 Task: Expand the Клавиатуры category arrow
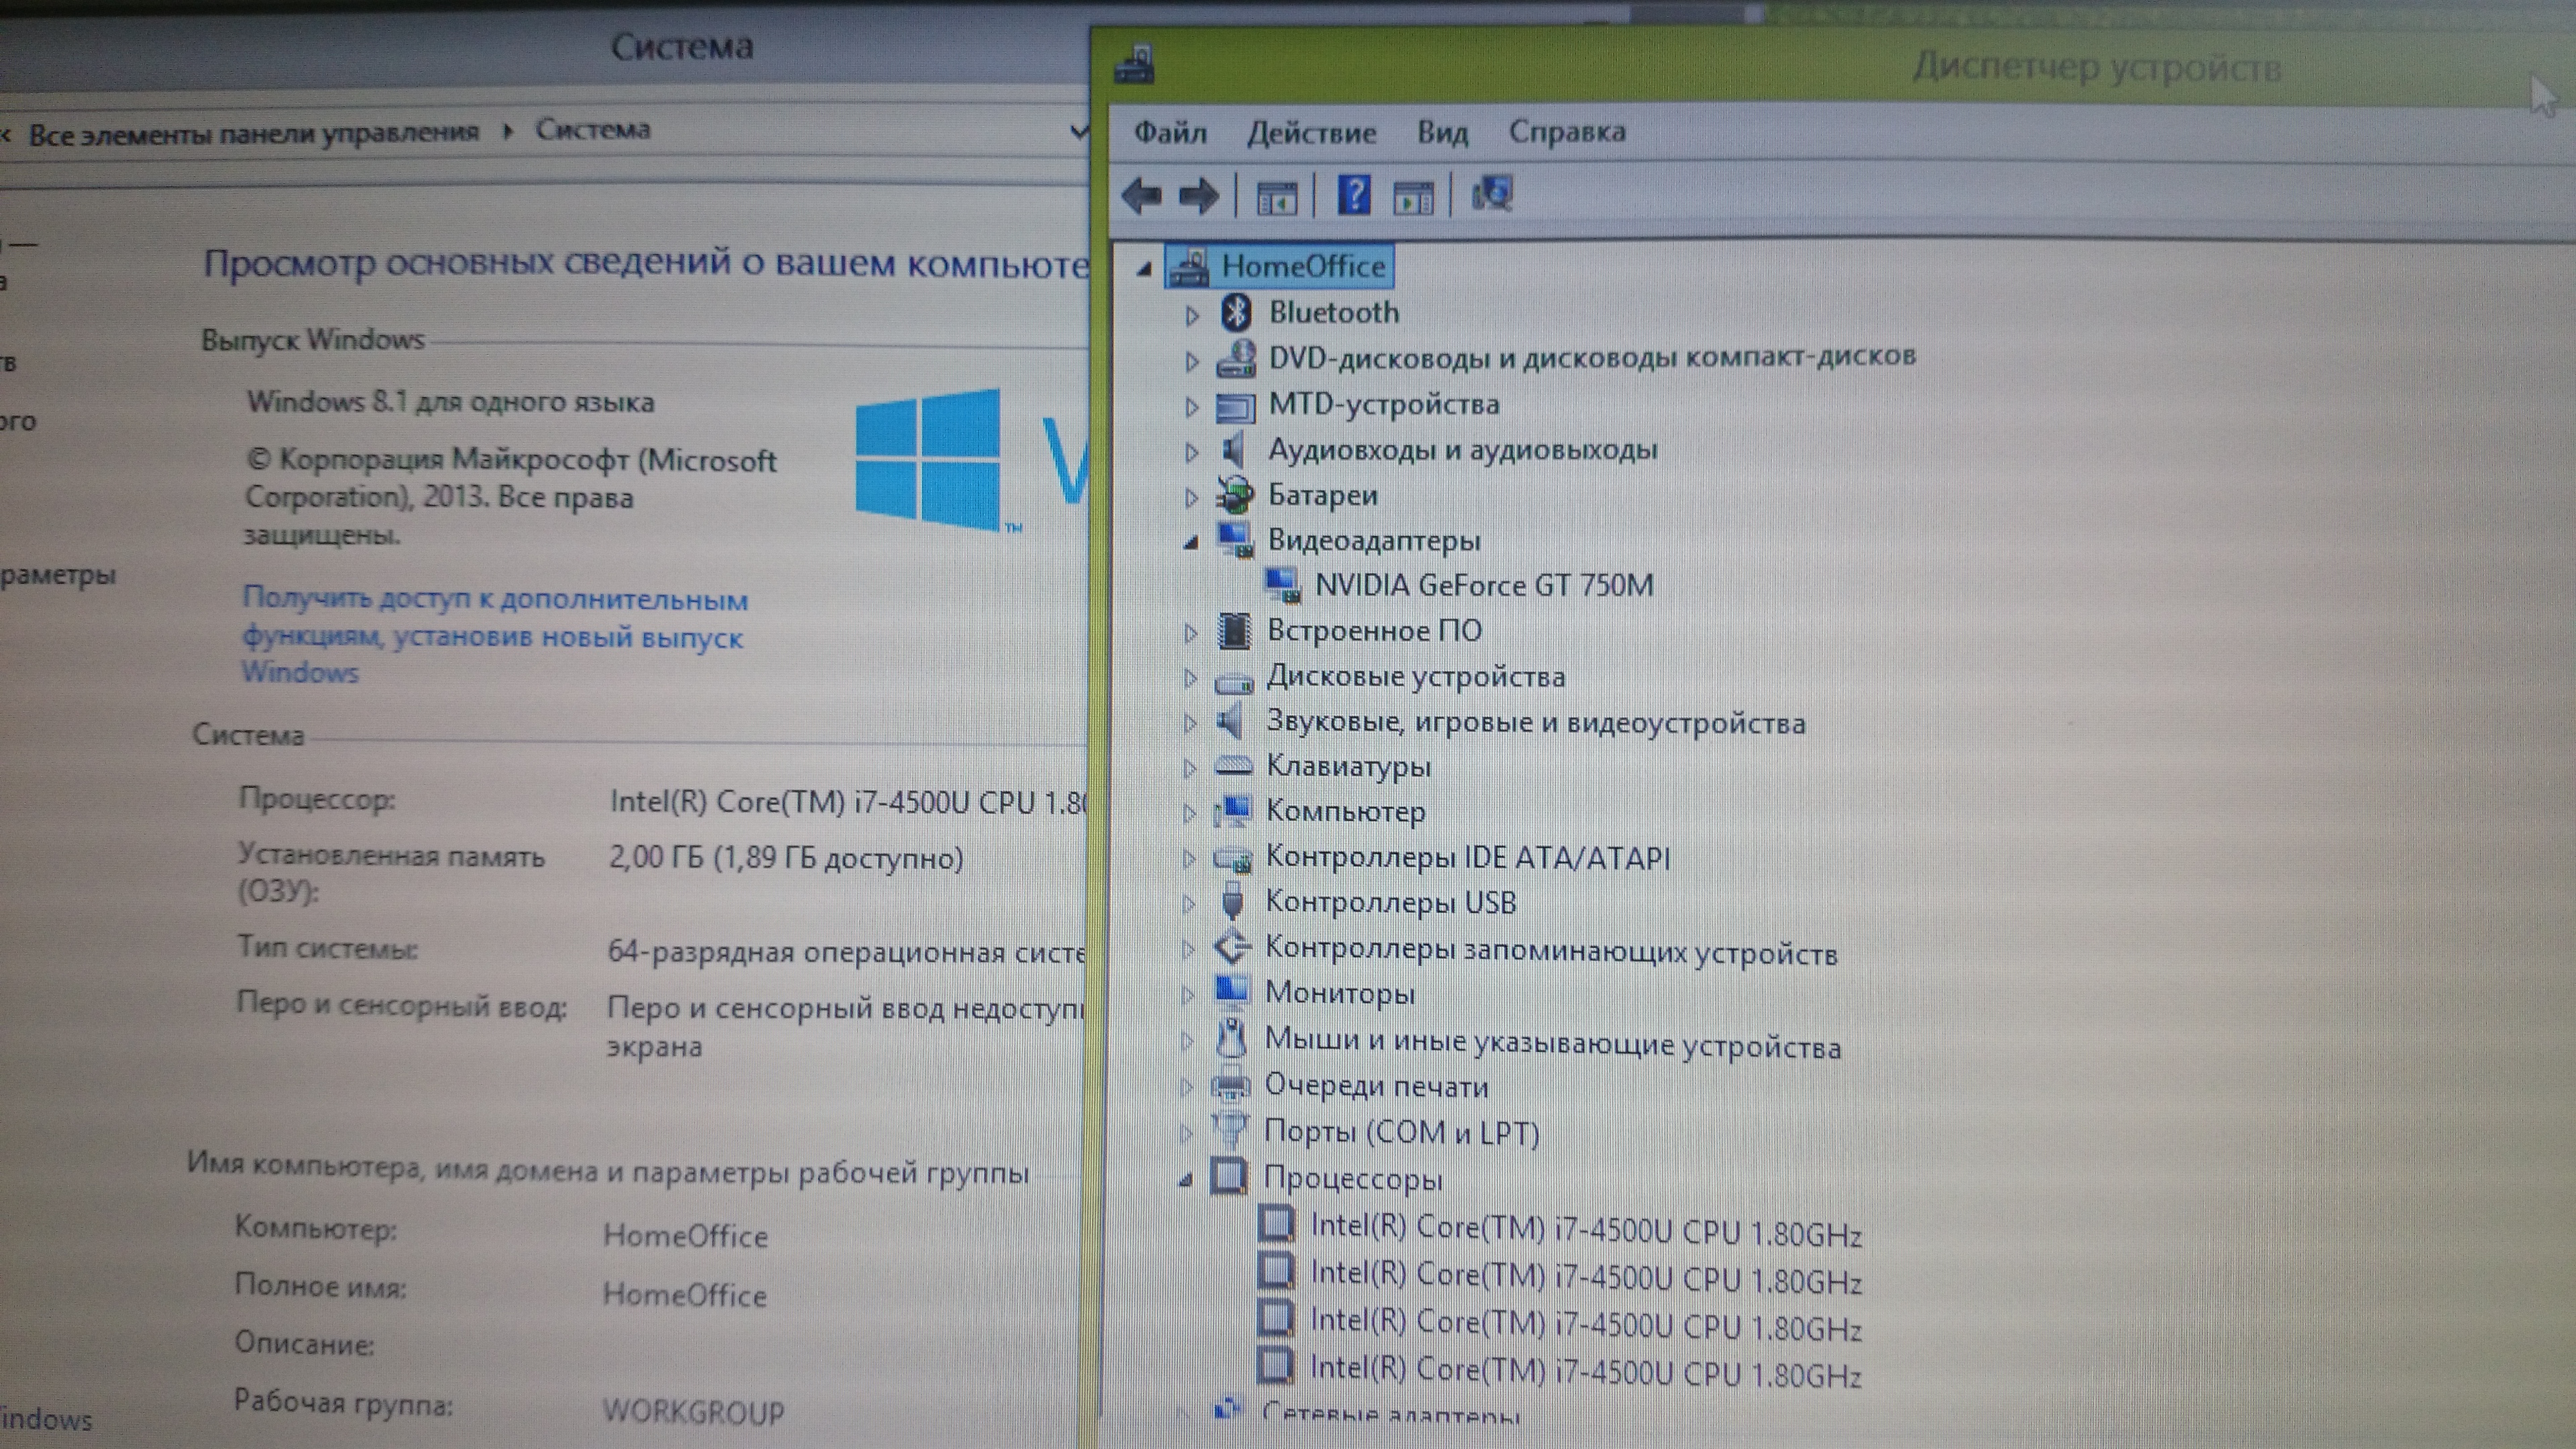(x=1189, y=768)
